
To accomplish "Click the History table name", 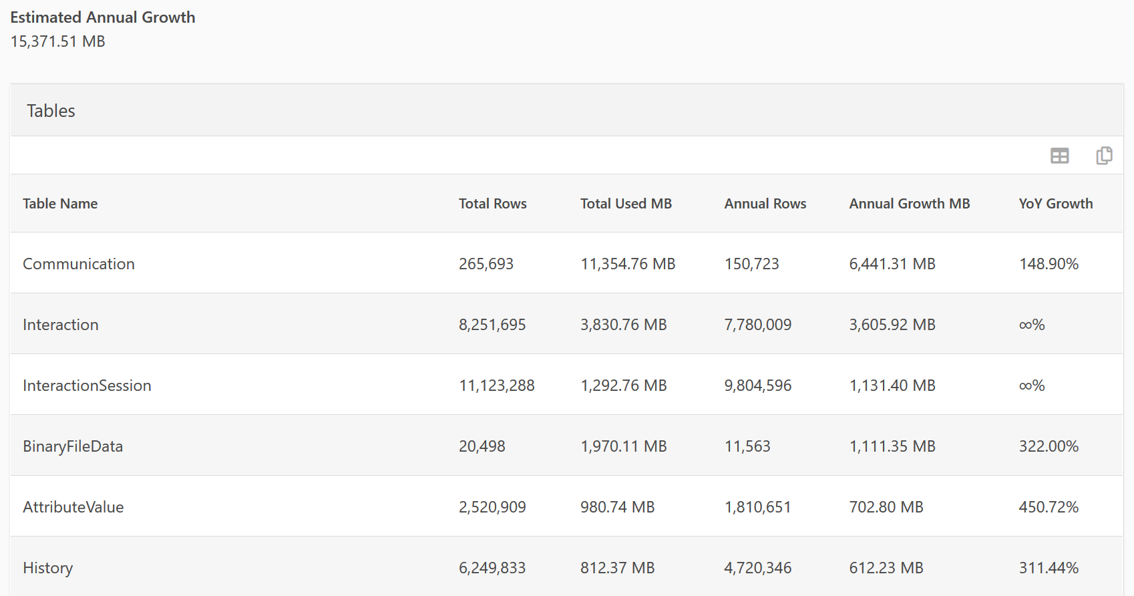I will (x=48, y=568).
